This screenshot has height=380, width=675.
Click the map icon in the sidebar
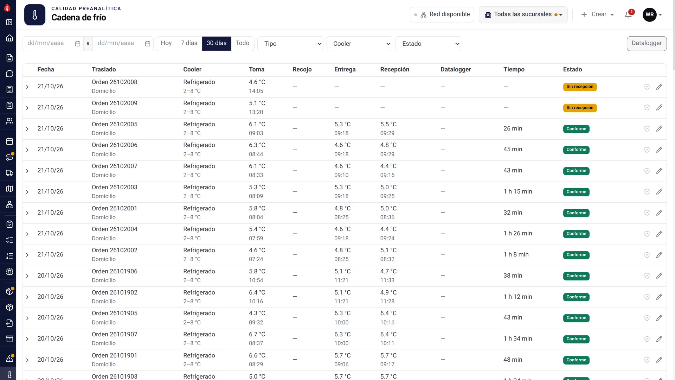tap(9, 189)
